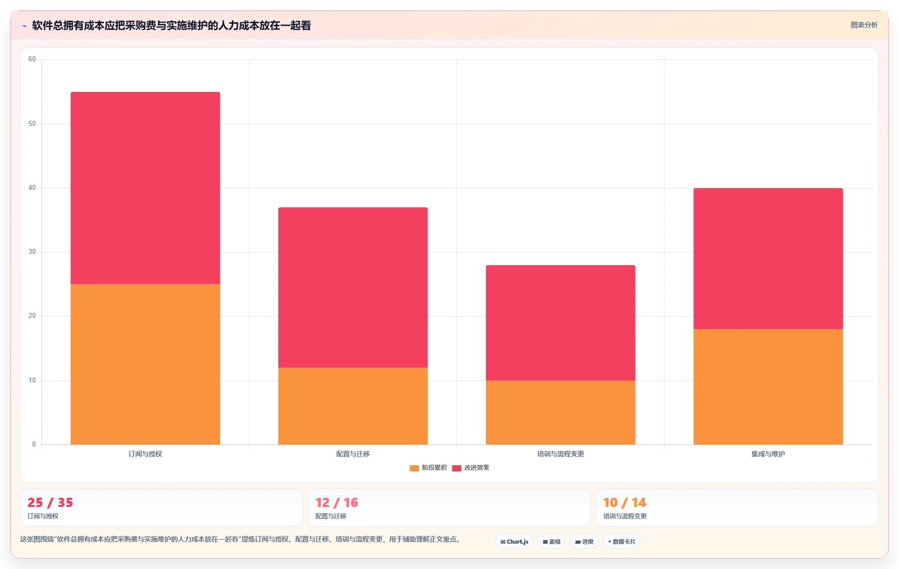Click the red bar segment for 配置与迁移
This screenshot has height=569, width=899.
tap(353, 288)
